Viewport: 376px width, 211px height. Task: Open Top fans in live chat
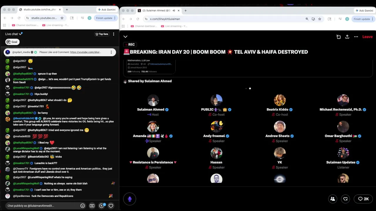pos(102,34)
